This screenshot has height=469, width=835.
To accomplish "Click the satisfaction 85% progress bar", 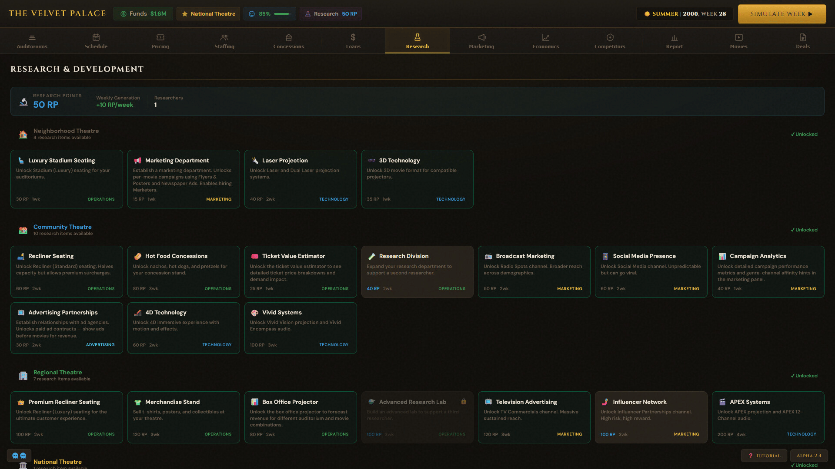I will [282, 14].
